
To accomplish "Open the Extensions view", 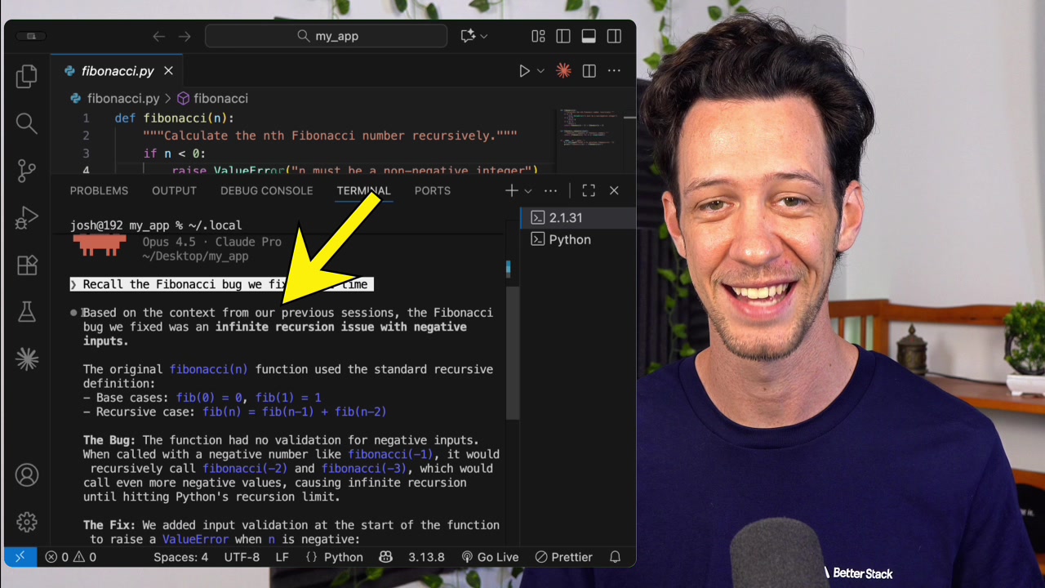I will pos(26,265).
